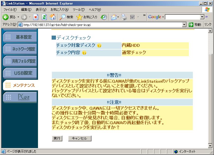
Task: Open Search with magnifier icon
Action: 63,17
